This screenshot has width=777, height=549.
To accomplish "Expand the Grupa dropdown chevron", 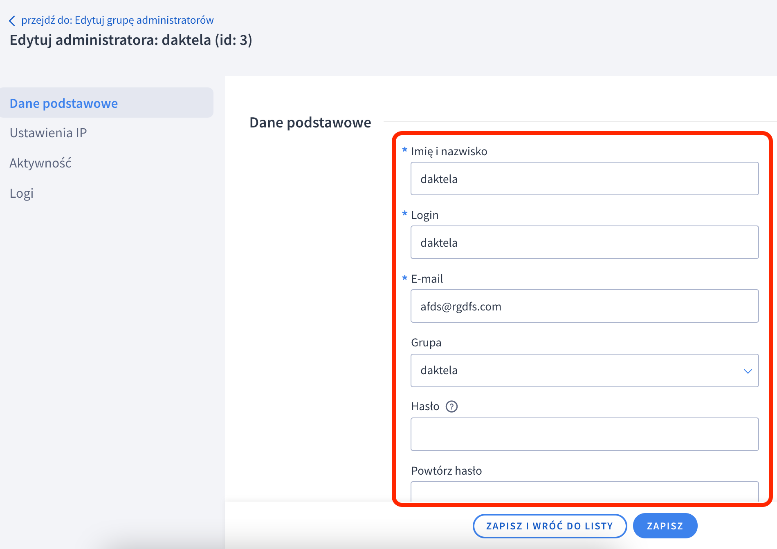I will (x=748, y=371).
